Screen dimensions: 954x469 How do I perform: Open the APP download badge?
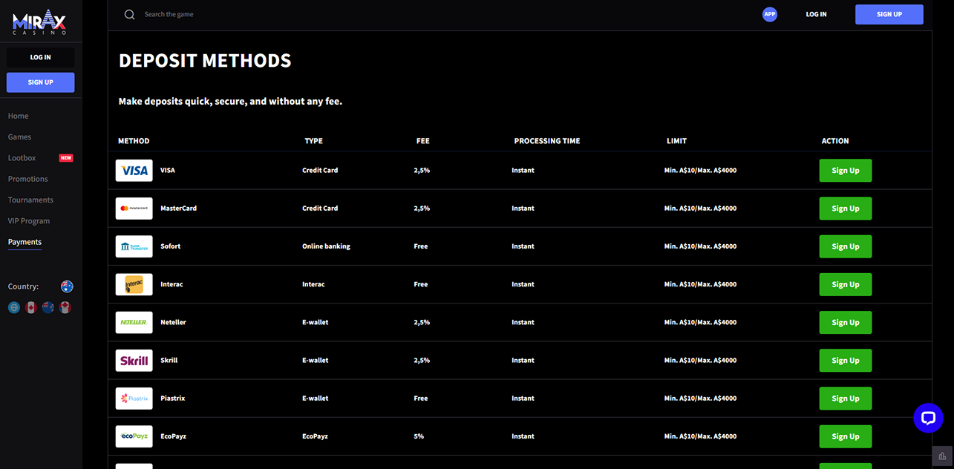click(770, 14)
